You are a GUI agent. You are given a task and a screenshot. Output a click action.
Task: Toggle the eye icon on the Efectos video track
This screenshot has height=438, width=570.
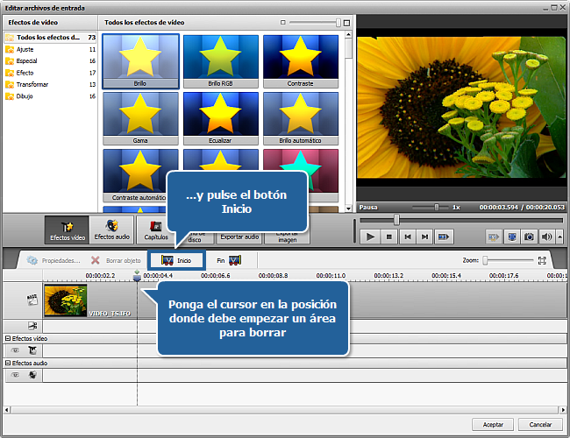[x=15, y=350]
